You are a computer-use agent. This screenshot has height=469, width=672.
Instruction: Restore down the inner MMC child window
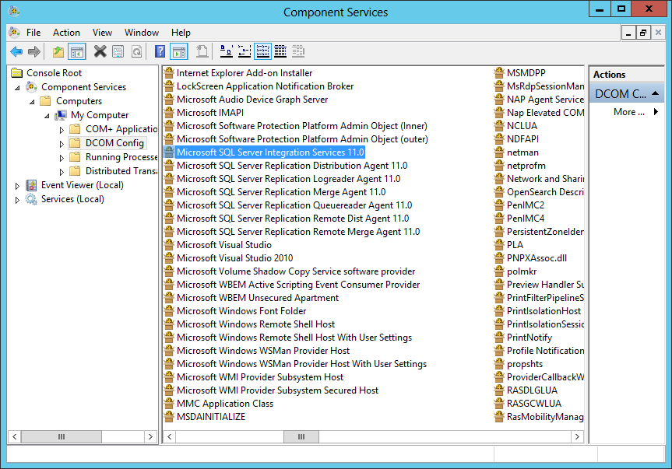[x=643, y=33]
